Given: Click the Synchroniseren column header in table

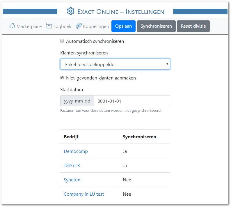Looking at the screenshot, I should pyautogui.click(x=139, y=137).
